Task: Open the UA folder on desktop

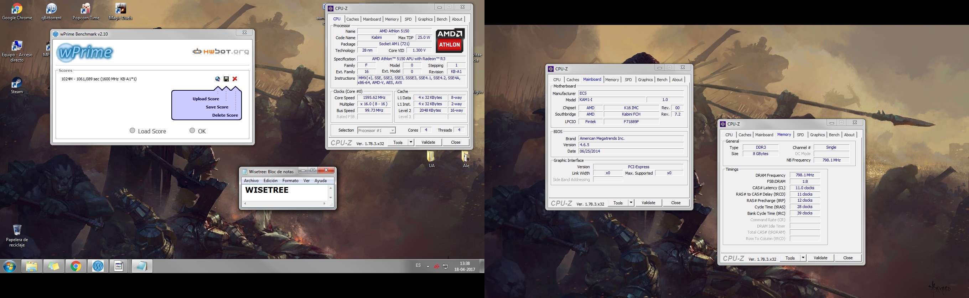Action: [431, 159]
